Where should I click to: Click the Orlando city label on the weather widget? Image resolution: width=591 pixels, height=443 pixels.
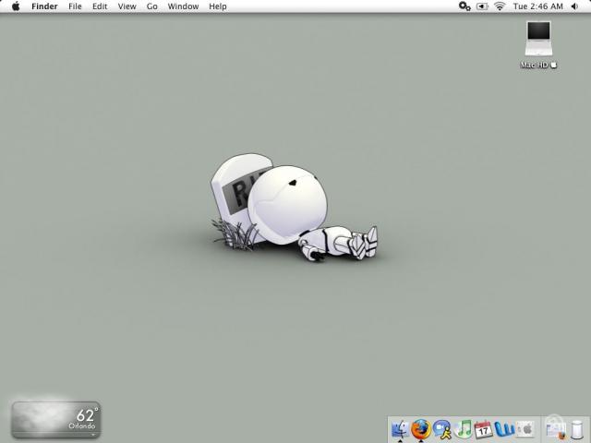(82, 426)
